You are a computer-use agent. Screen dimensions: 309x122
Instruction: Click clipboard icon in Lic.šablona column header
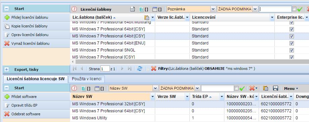coord(147,17)
